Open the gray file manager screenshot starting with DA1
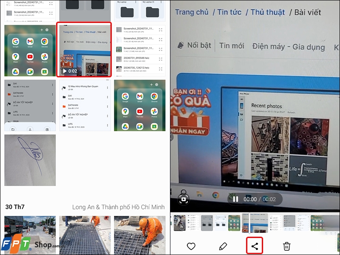Screen dimensions: 340x255 pos(30,105)
